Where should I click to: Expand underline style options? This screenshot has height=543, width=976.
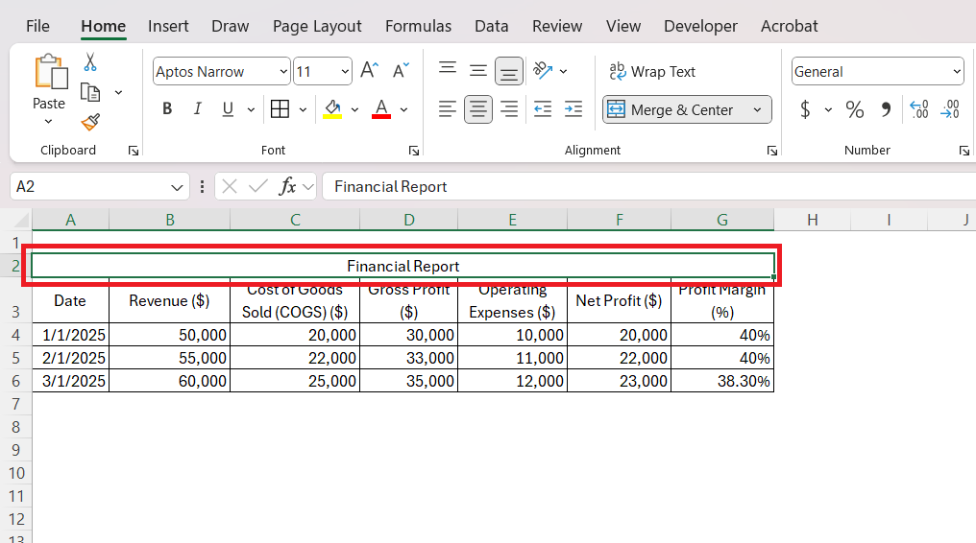coord(251,110)
